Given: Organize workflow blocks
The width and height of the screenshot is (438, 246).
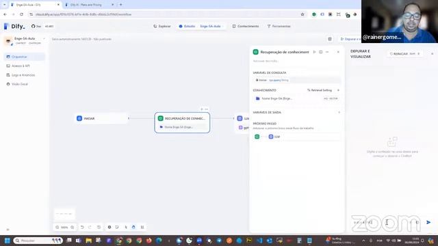Looking at the screenshot, I should coord(142,228).
